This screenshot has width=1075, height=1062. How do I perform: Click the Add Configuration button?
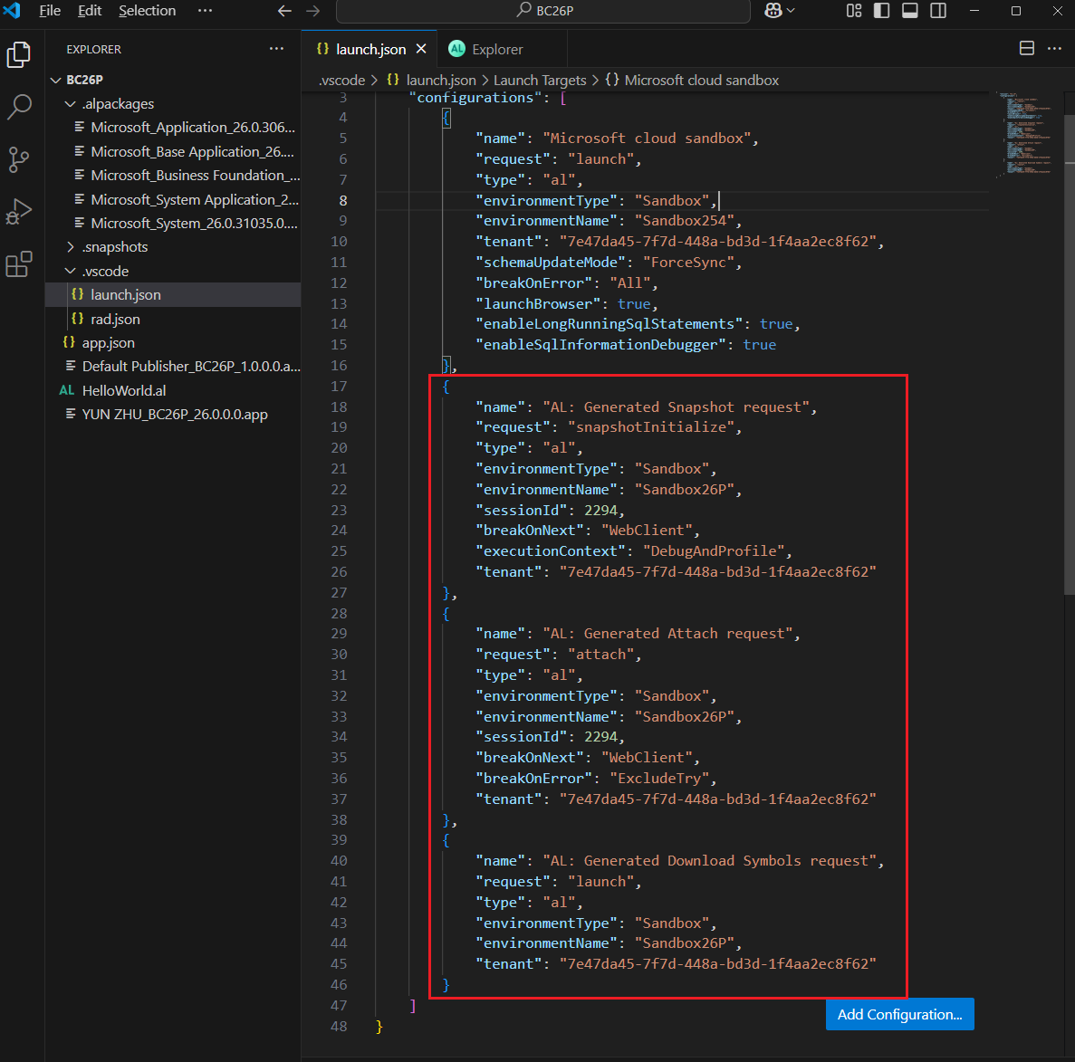point(899,1014)
